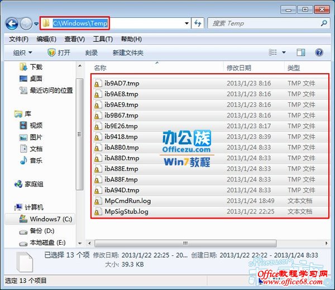Click the details pane file icon
Screen dimensions: 335x290
25,262
